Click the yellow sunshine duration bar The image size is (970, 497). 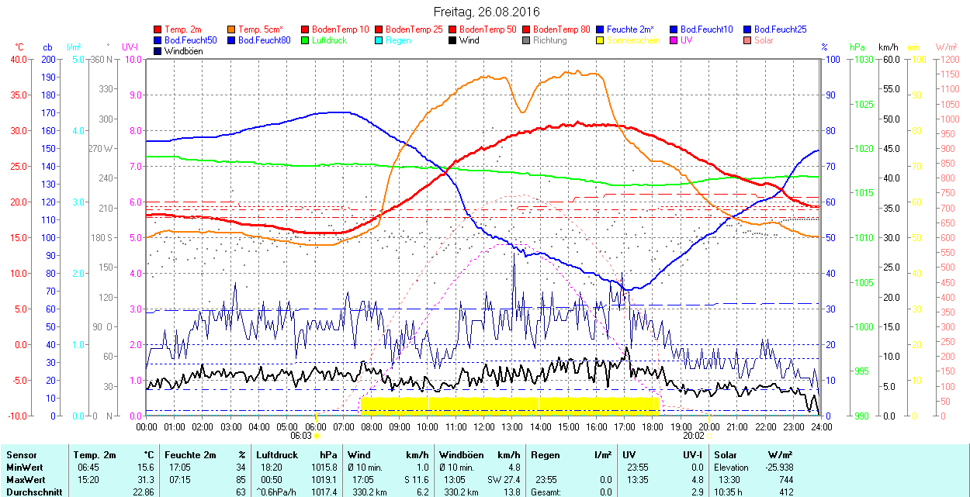coord(509,405)
